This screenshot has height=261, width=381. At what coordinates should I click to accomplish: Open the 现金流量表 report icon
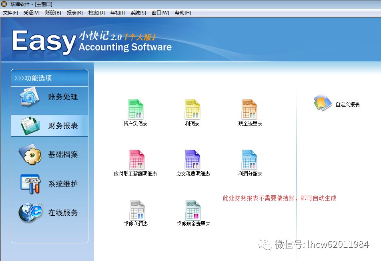click(249, 109)
